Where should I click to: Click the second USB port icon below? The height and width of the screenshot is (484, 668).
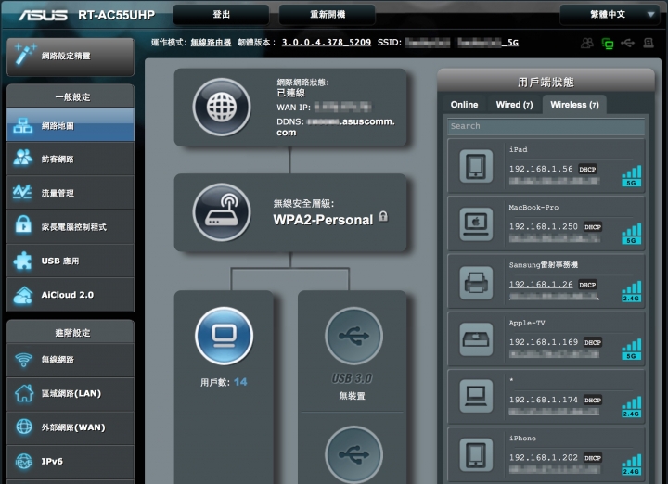pyautogui.click(x=353, y=454)
